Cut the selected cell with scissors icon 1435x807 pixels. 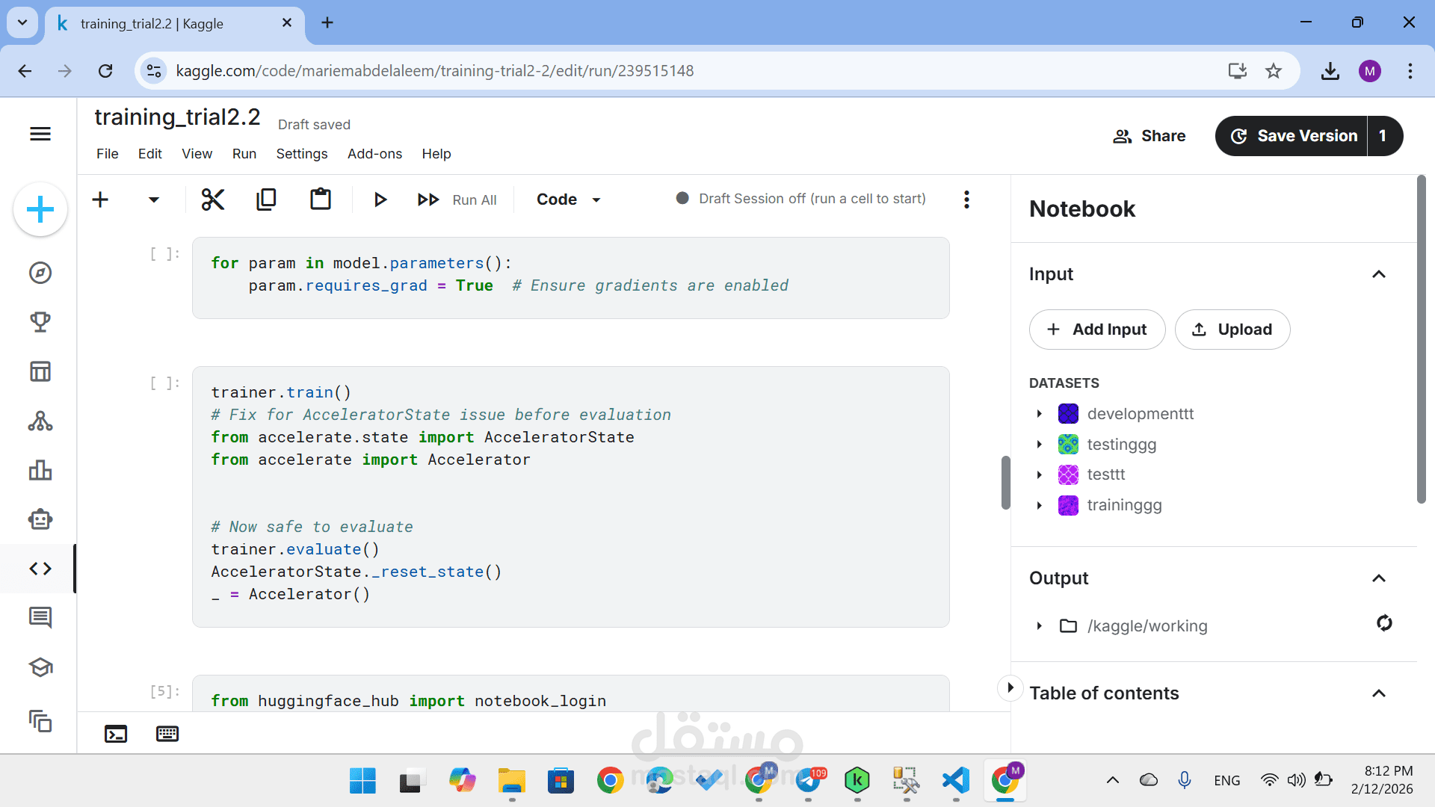[x=213, y=200]
